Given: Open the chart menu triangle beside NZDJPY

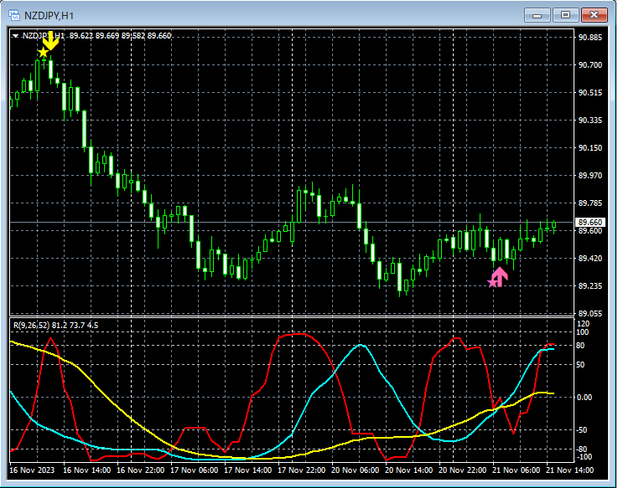Looking at the screenshot, I should click(x=15, y=36).
